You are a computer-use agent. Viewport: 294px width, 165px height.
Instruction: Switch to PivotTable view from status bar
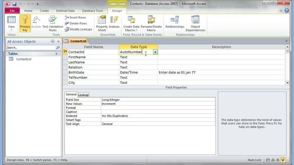point(273,160)
